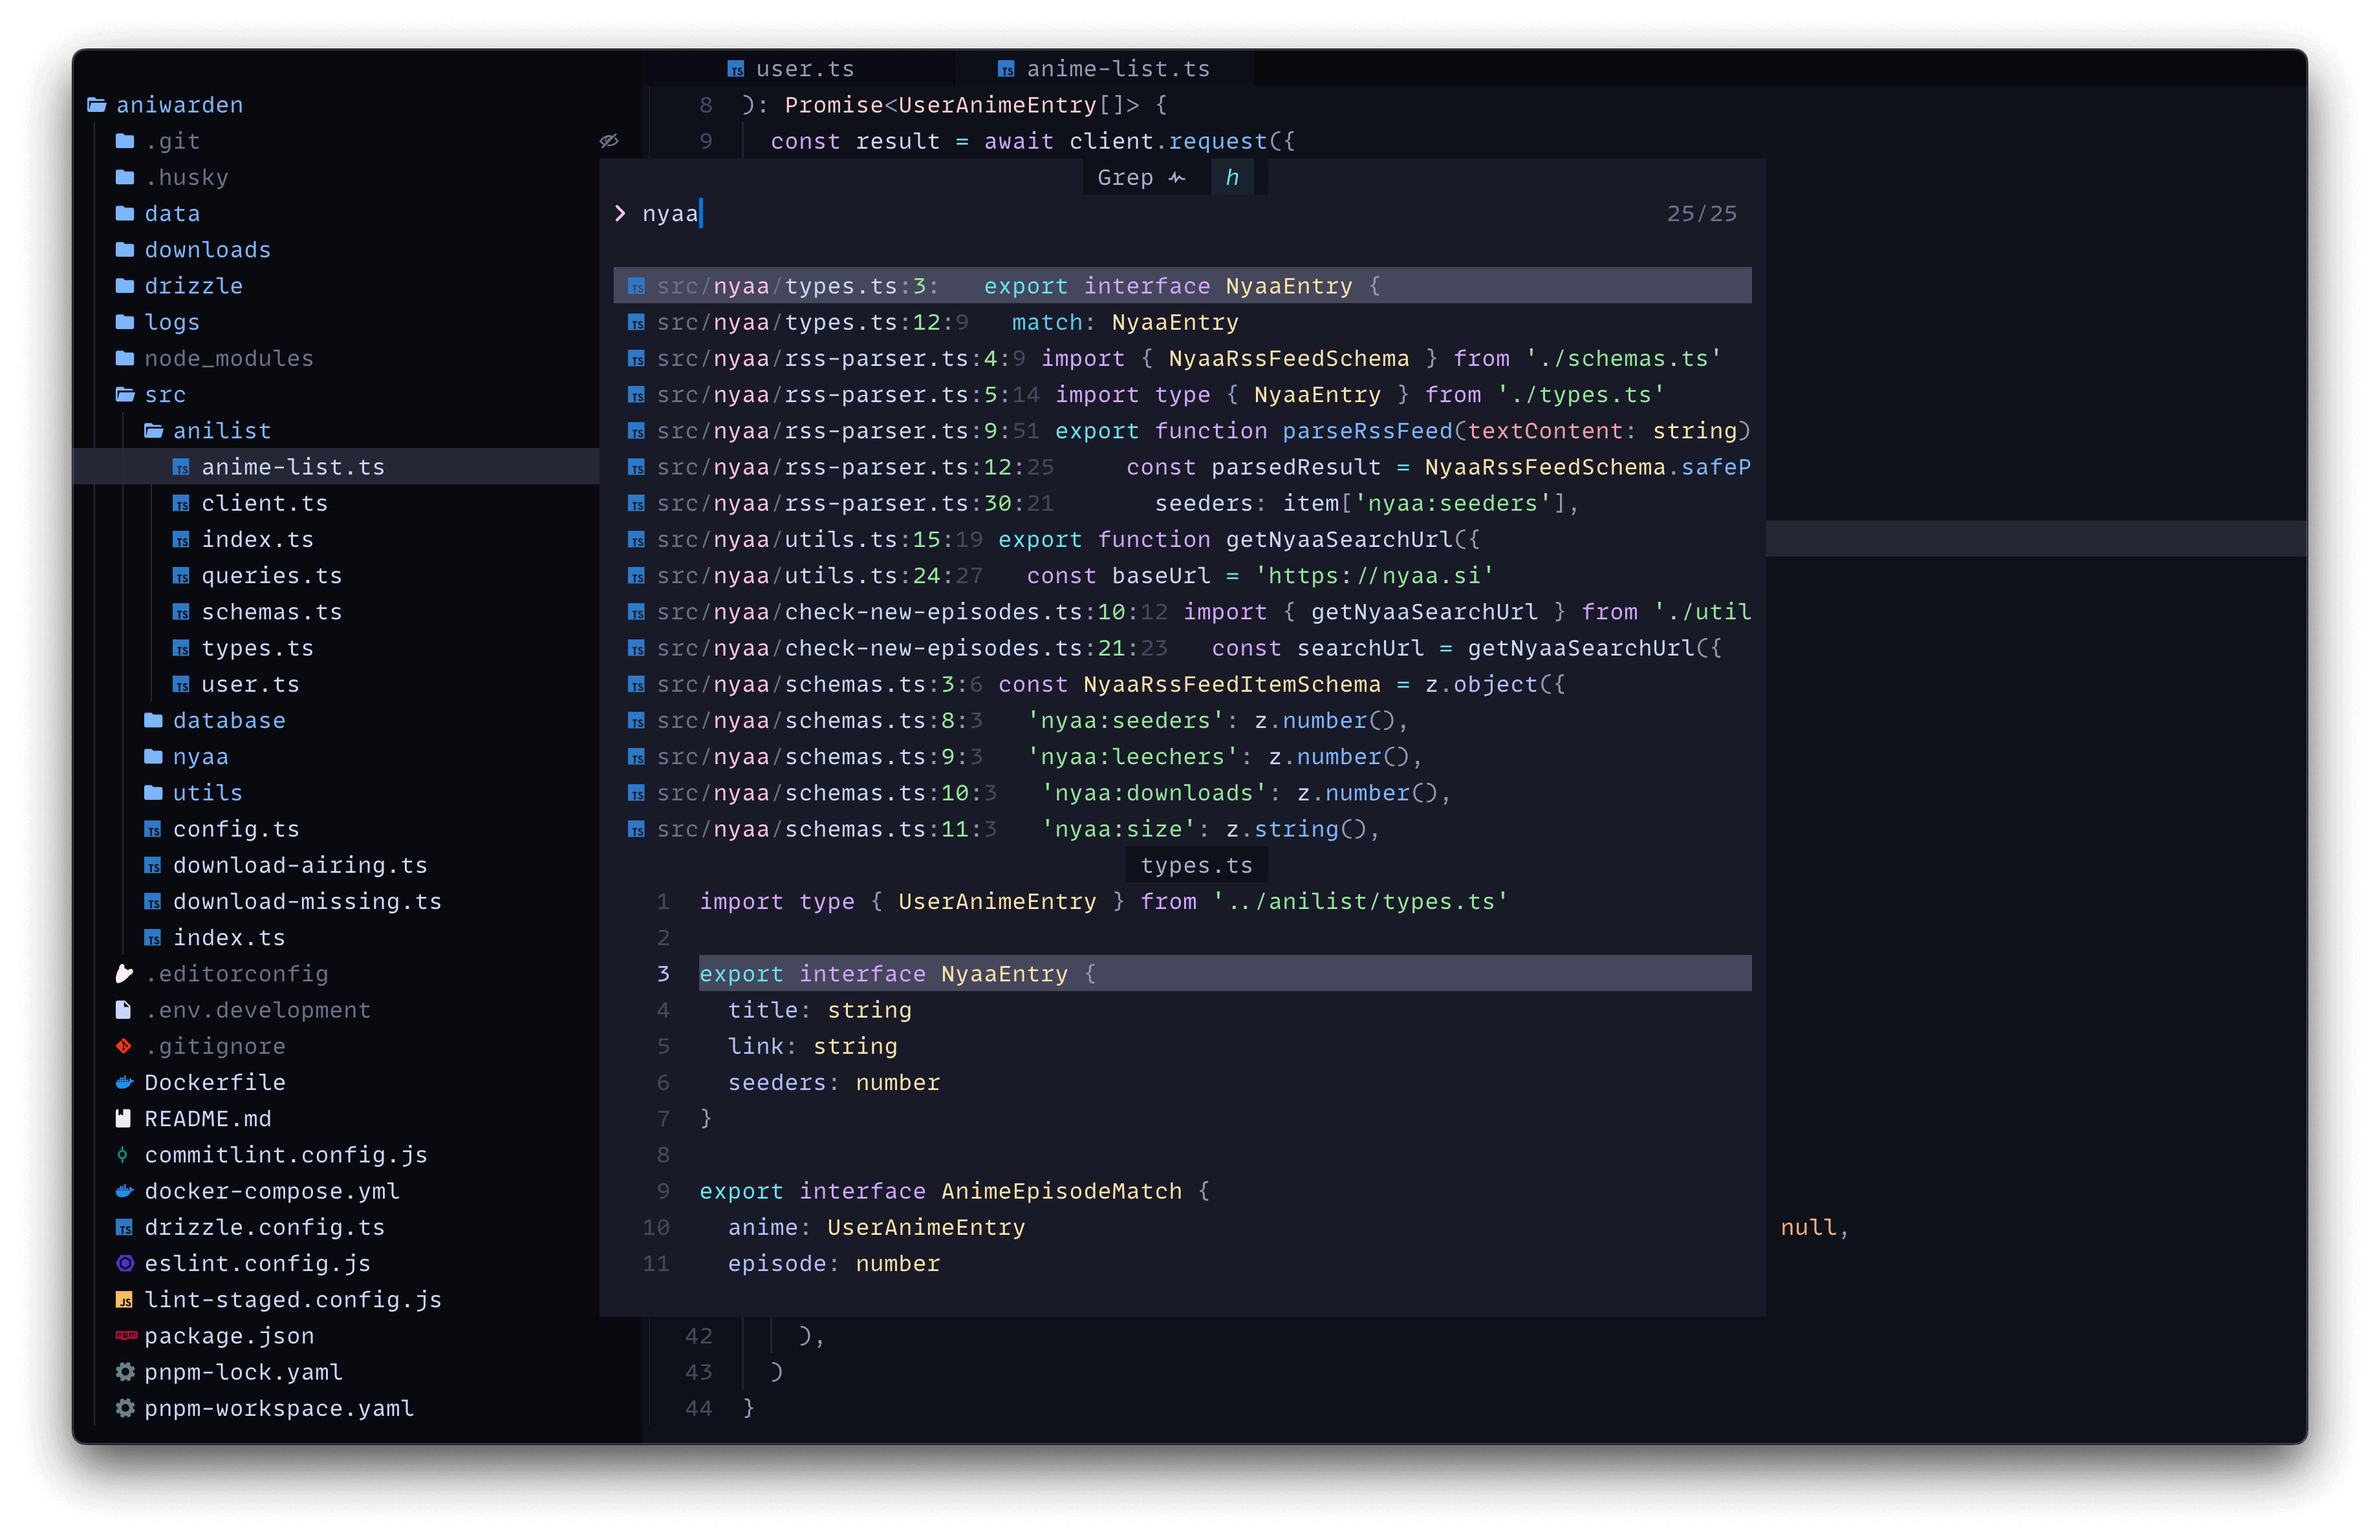Click the git icon beside .gitignore
2380x1540 pixels.
click(x=124, y=1046)
